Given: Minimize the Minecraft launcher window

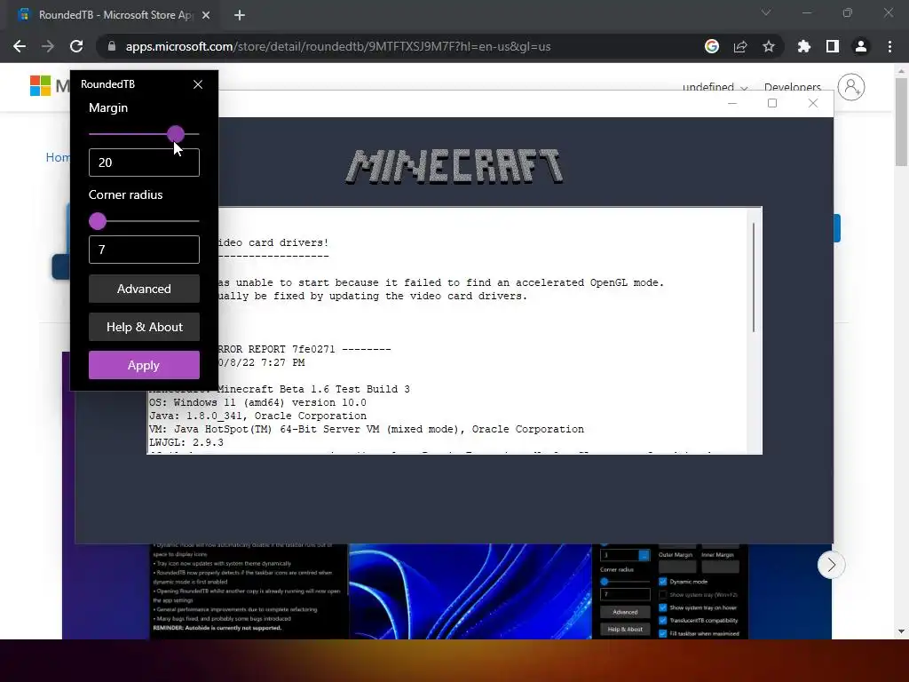Looking at the screenshot, I should 732,103.
